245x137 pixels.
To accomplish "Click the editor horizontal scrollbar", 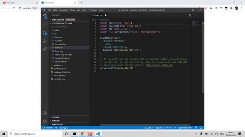I will (x=145, y=125).
